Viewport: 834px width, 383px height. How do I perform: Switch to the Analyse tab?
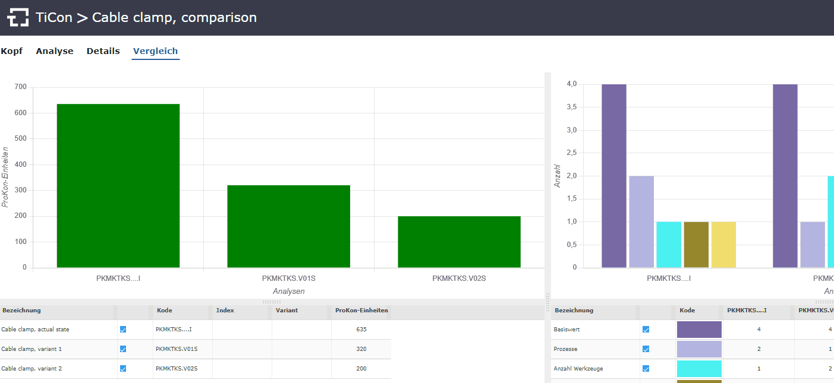55,51
